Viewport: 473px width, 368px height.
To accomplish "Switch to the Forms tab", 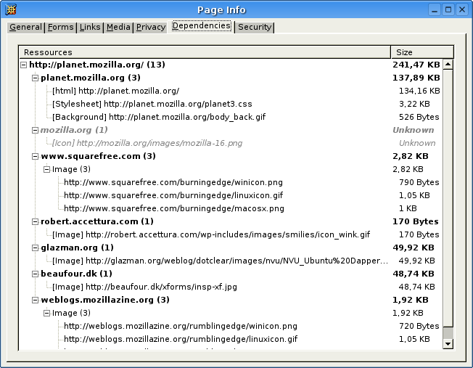I will point(60,27).
